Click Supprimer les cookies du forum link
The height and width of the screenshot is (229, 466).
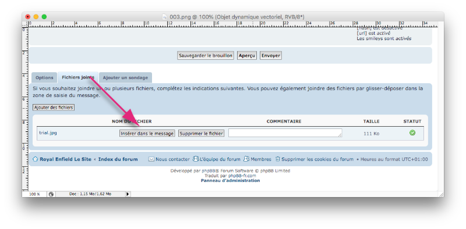coord(317,159)
